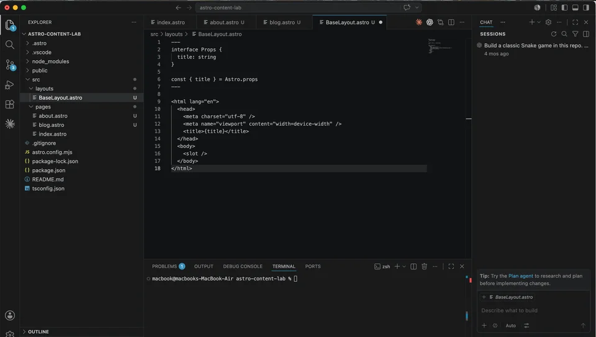The image size is (596, 337).
Task: Refresh the chat sessions list
Action: pos(553,34)
